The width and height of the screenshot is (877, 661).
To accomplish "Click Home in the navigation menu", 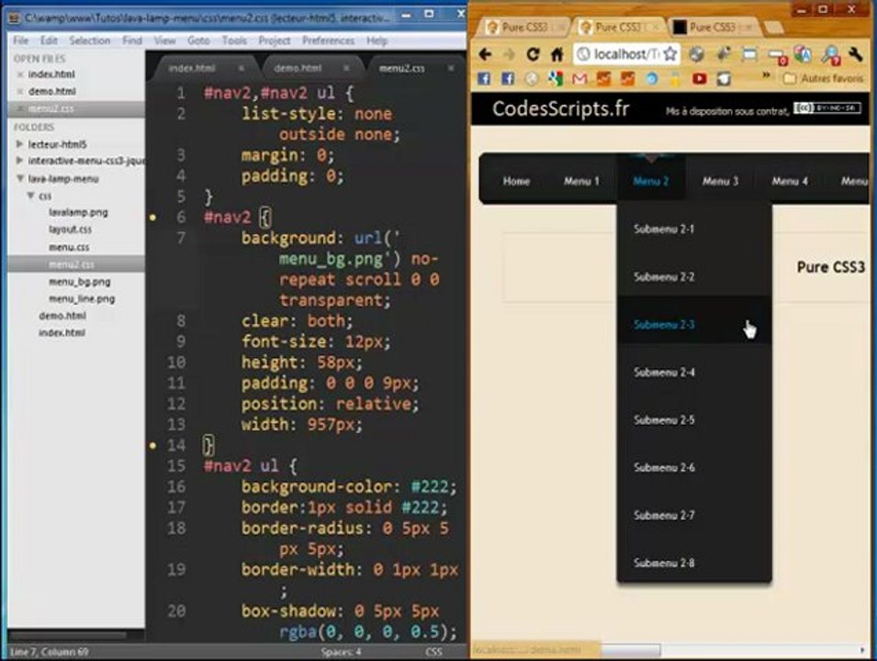I will click(516, 181).
